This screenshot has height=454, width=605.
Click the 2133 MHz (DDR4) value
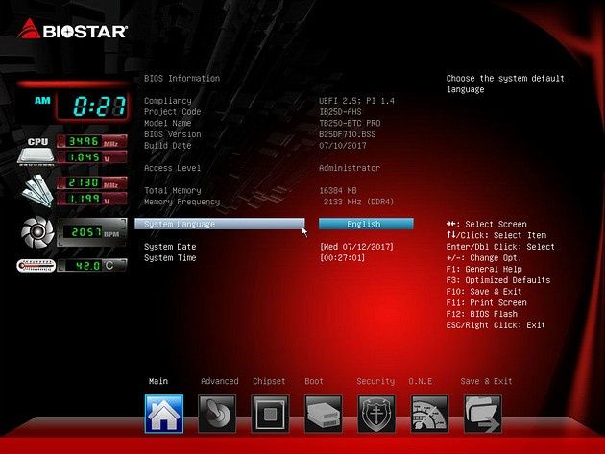[x=358, y=202]
